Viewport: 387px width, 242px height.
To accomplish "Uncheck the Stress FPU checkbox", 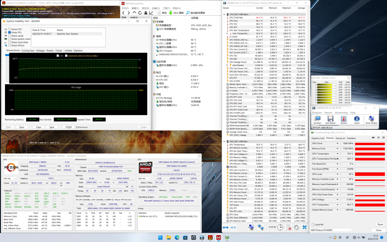I will pos(9,33).
